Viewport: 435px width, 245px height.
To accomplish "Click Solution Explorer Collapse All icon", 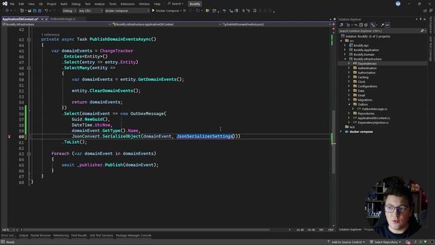I will point(361,25).
